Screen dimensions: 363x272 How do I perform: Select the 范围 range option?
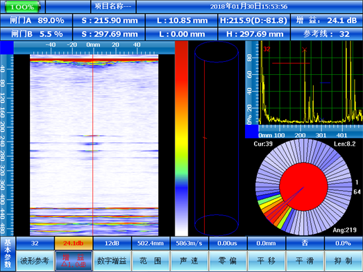pyautogui.click(x=151, y=261)
